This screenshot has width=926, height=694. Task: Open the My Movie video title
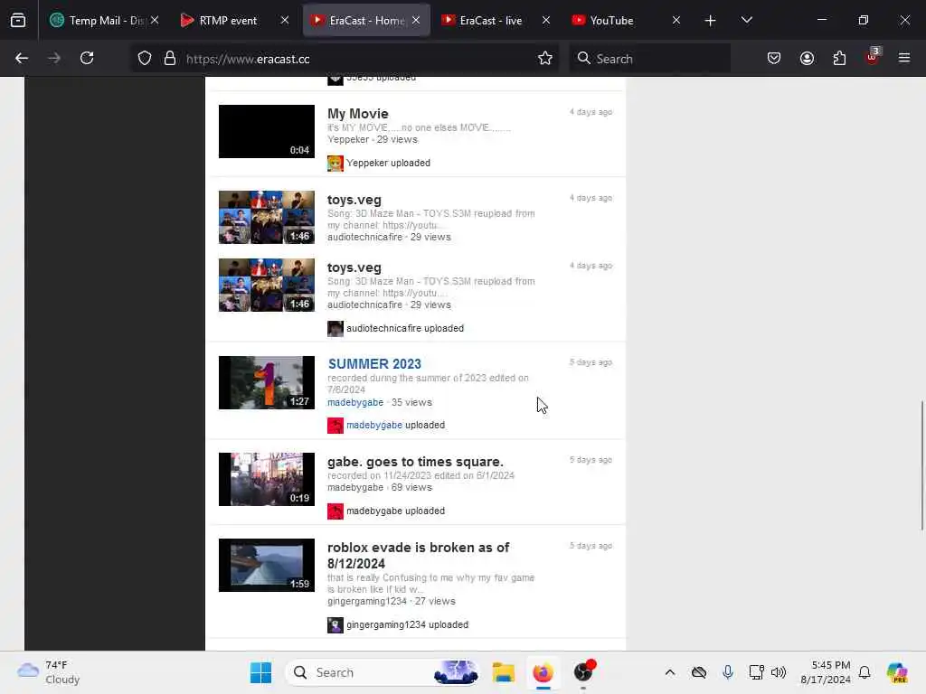tap(358, 114)
